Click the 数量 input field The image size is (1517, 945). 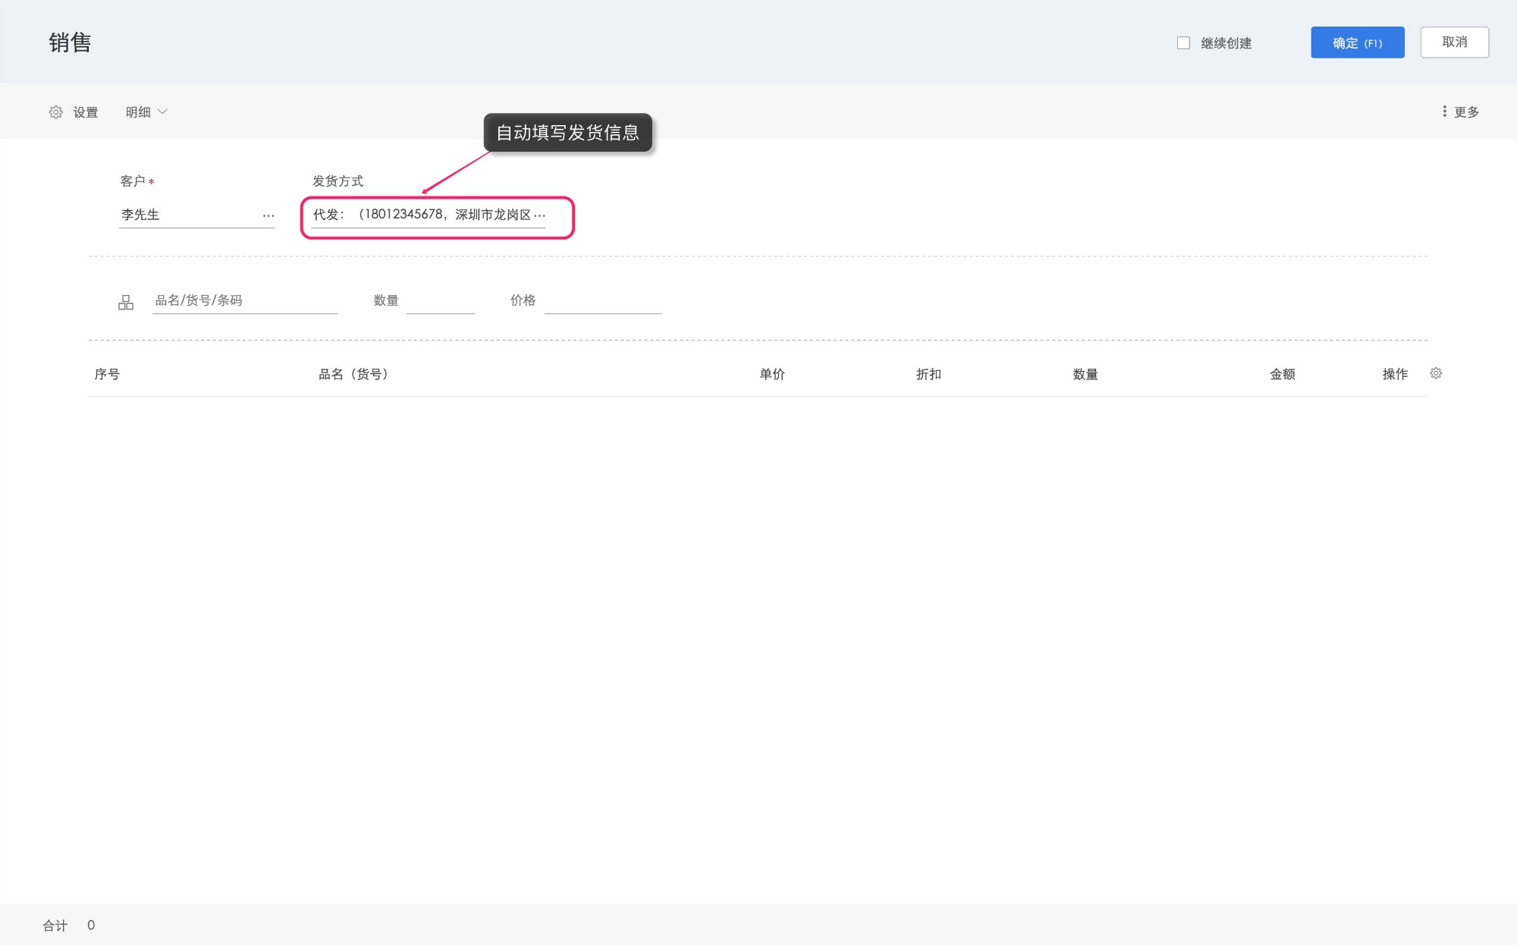(440, 302)
